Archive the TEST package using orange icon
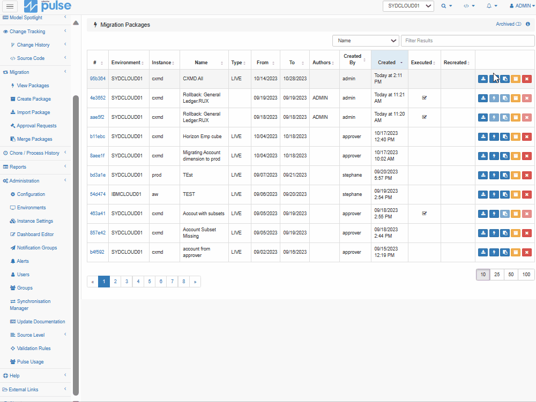The height and width of the screenshot is (402, 536). (x=516, y=194)
